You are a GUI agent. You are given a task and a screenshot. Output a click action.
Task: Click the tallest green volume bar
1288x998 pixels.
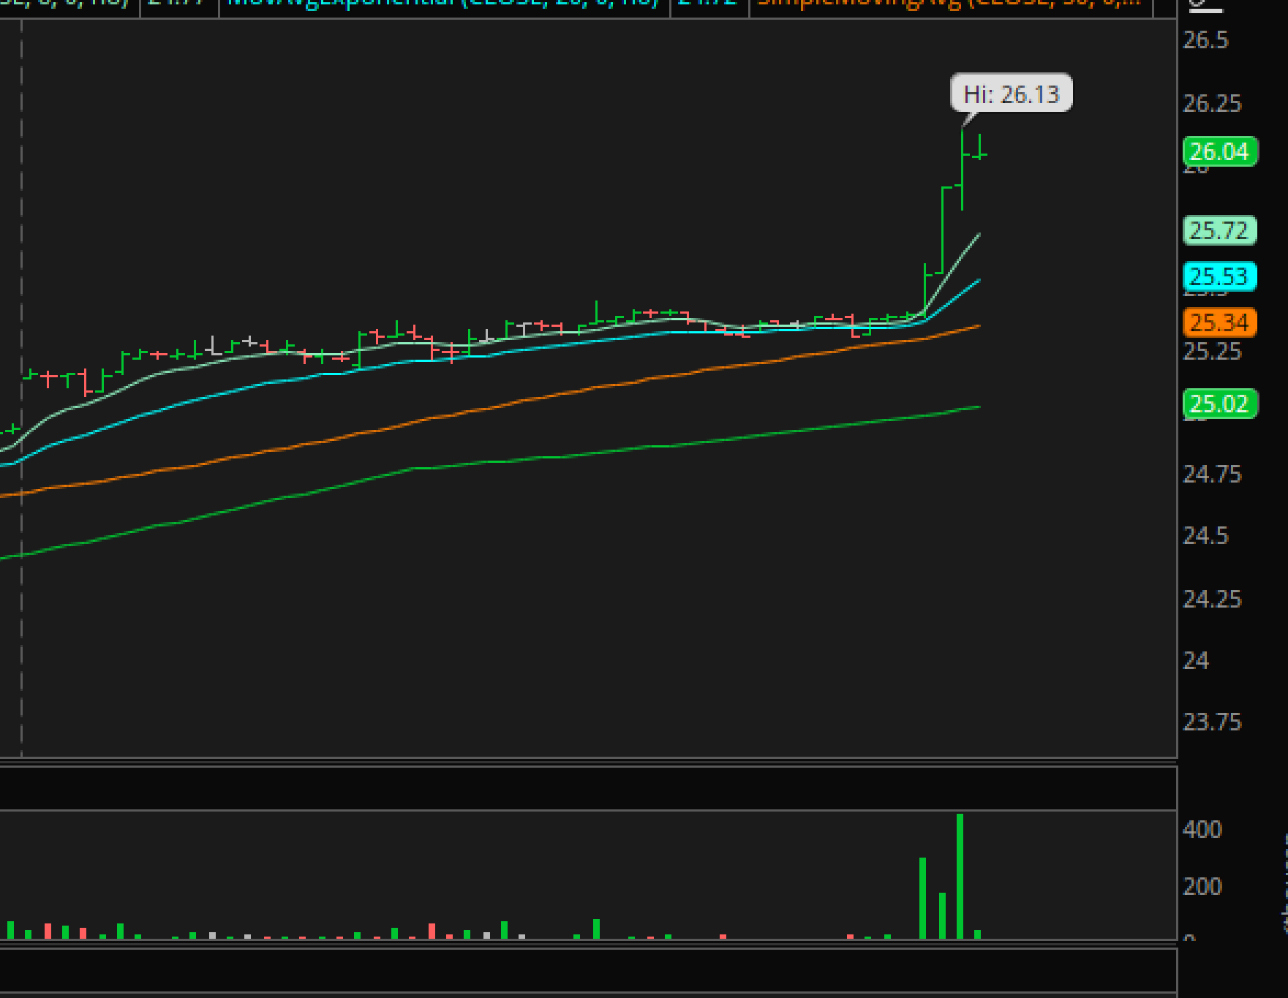point(960,876)
